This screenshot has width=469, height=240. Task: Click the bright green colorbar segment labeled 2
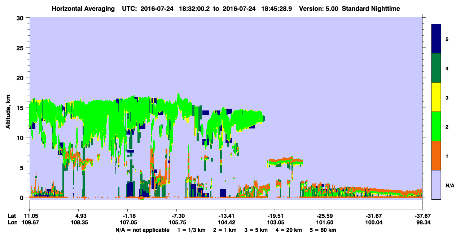coord(436,126)
